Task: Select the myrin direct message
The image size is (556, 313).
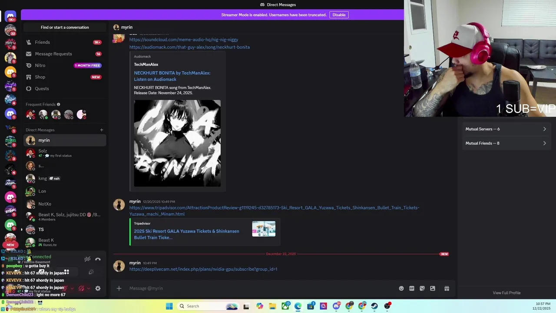Action: 65,140
